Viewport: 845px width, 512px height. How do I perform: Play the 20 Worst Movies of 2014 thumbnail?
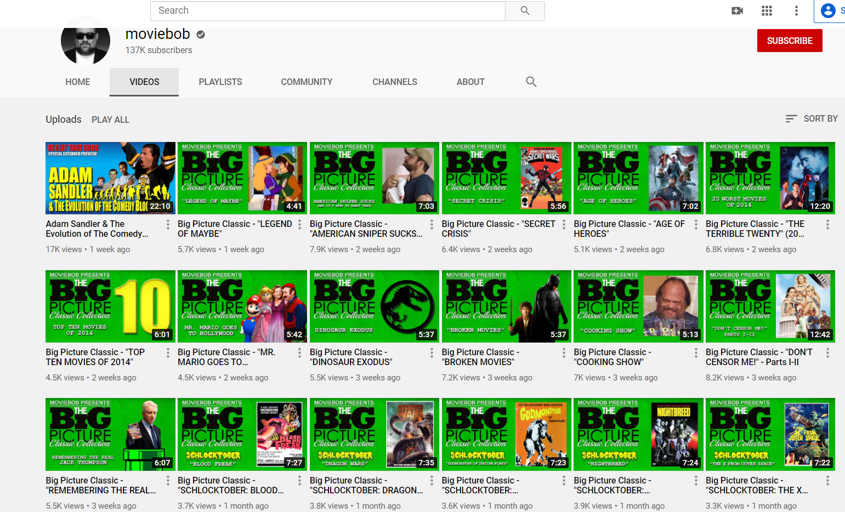[x=770, y=178]
